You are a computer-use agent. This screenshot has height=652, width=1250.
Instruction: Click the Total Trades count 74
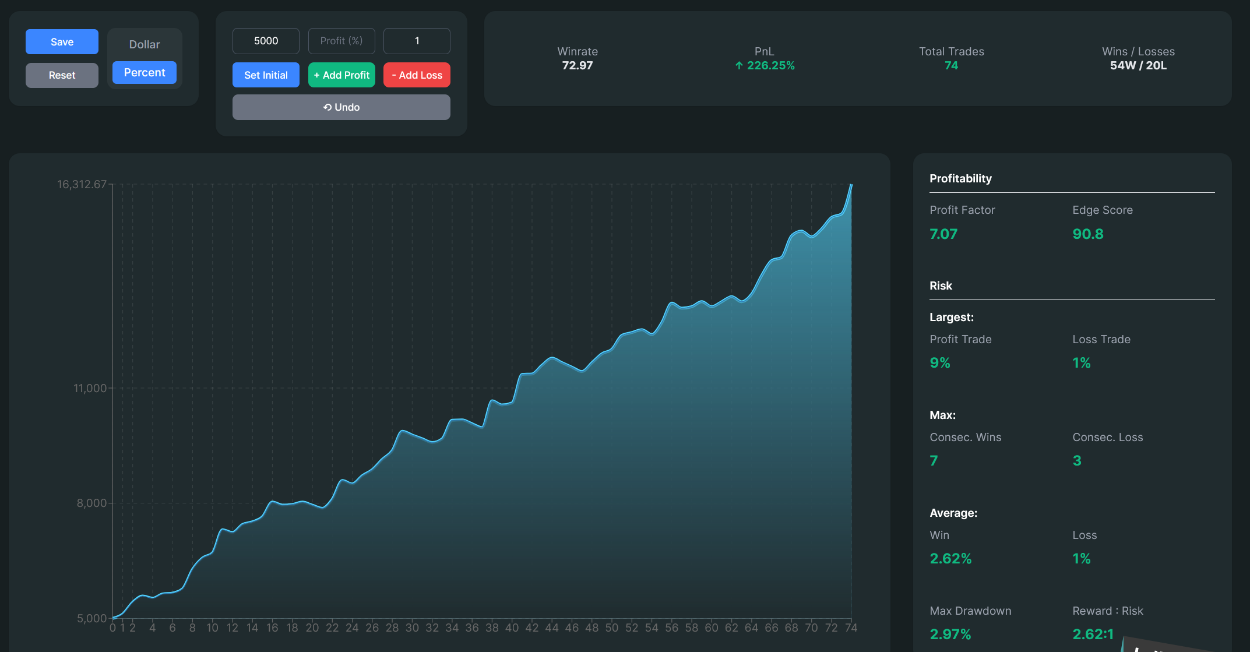(951, 65)
